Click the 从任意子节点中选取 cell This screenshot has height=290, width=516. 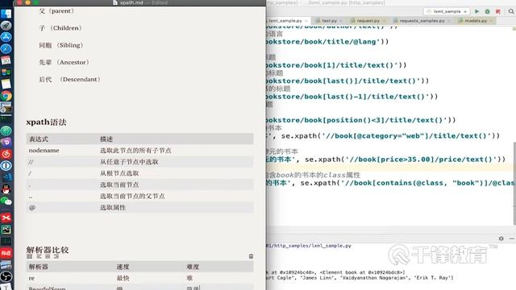pos(129,162)
